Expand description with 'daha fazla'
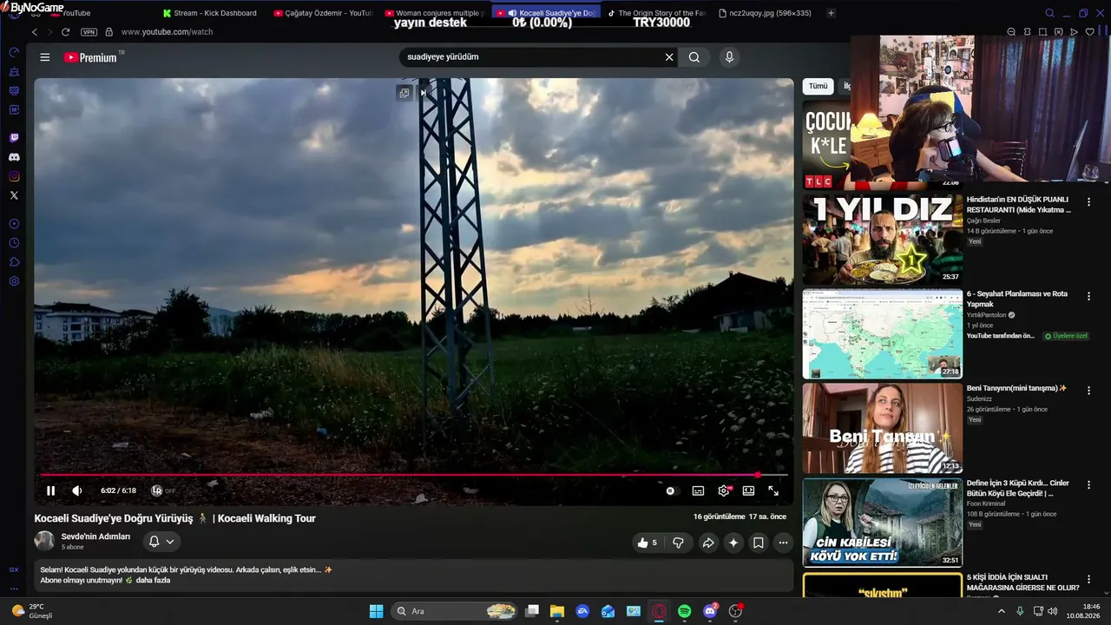 (x=153, y=580)
